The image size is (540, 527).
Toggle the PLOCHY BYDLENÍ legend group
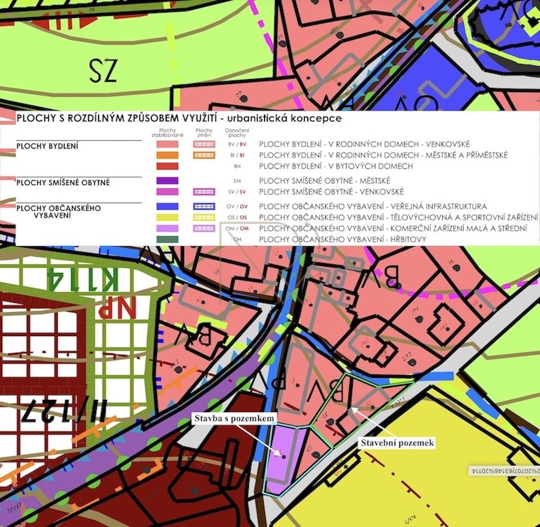pyautogui.click(x=47, y=145)
